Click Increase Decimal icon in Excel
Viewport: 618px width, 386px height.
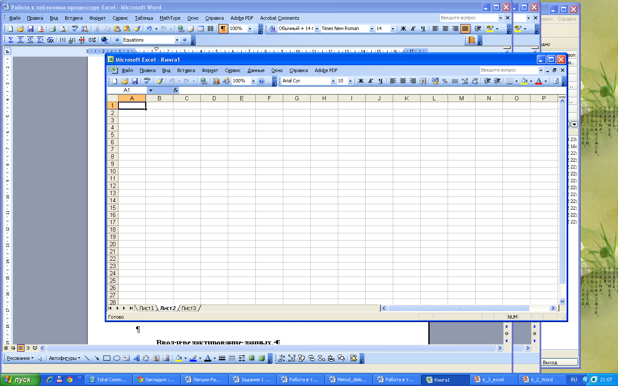(x=465, y=81)
